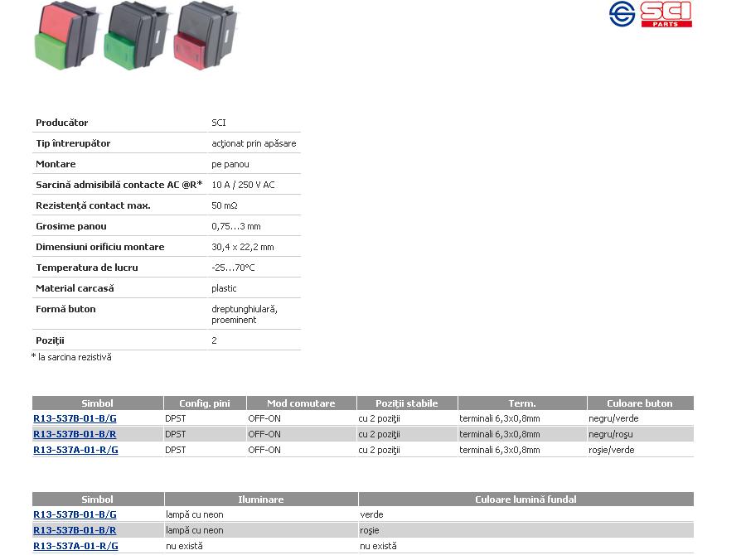
Task: Select the SCI manufacturer value
Action: 219,123
